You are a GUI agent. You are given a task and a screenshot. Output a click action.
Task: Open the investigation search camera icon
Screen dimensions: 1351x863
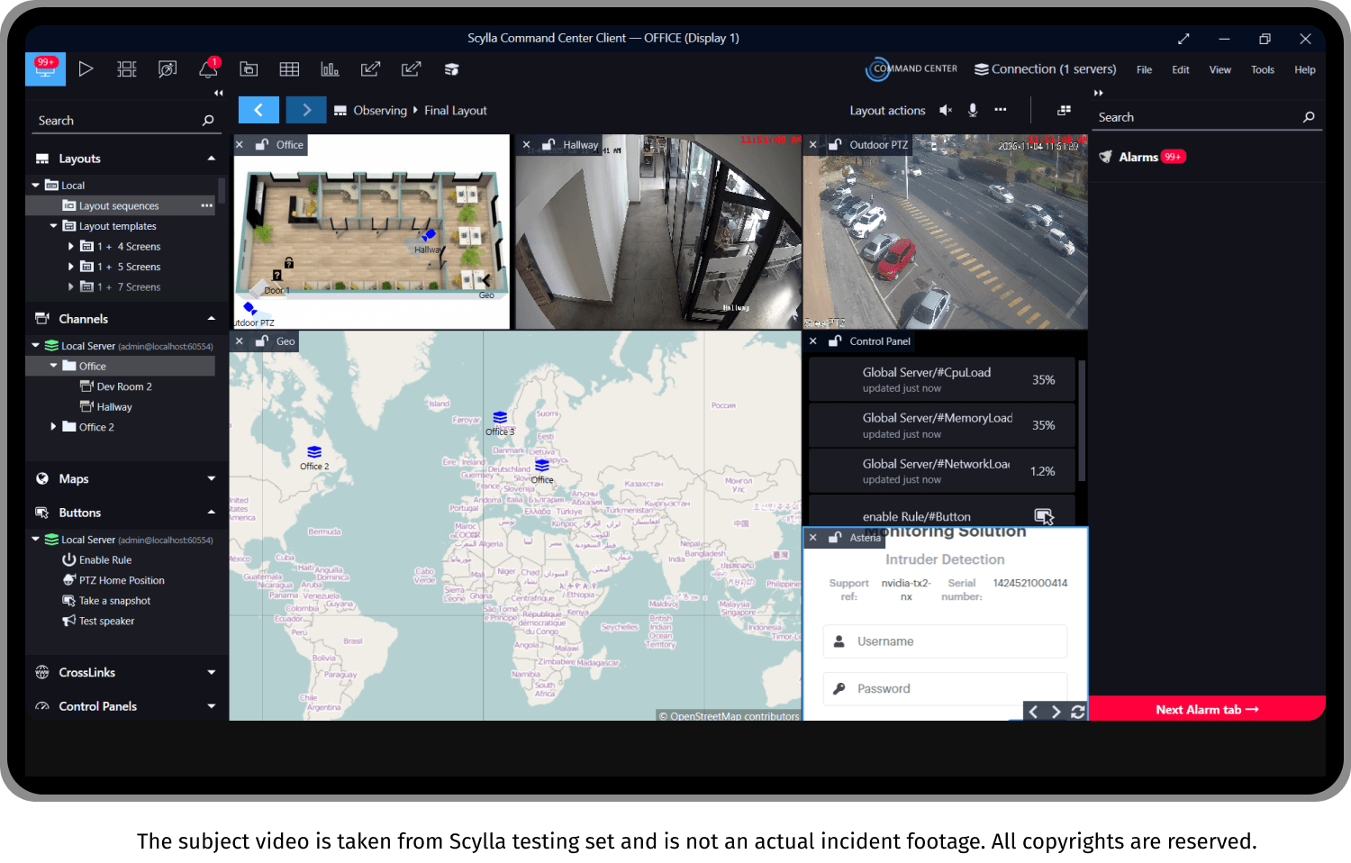[168, 69]
